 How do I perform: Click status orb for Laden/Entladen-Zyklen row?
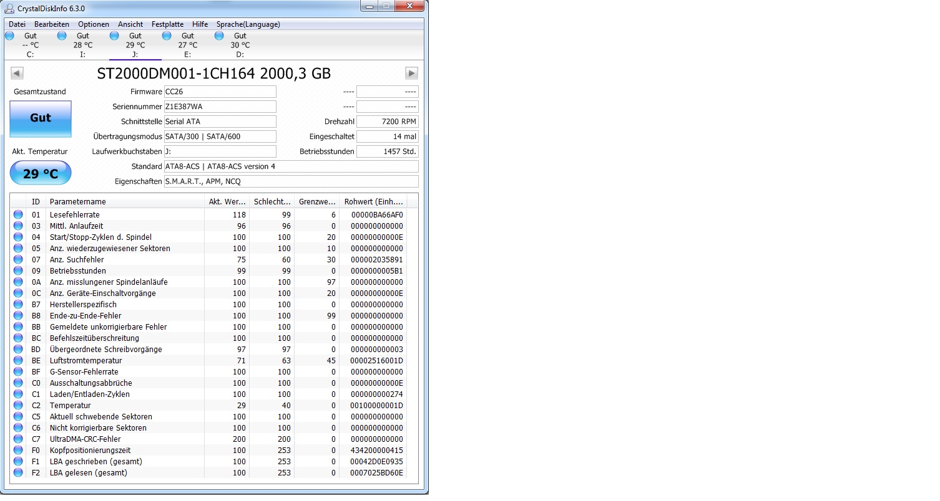coord(18,394)
